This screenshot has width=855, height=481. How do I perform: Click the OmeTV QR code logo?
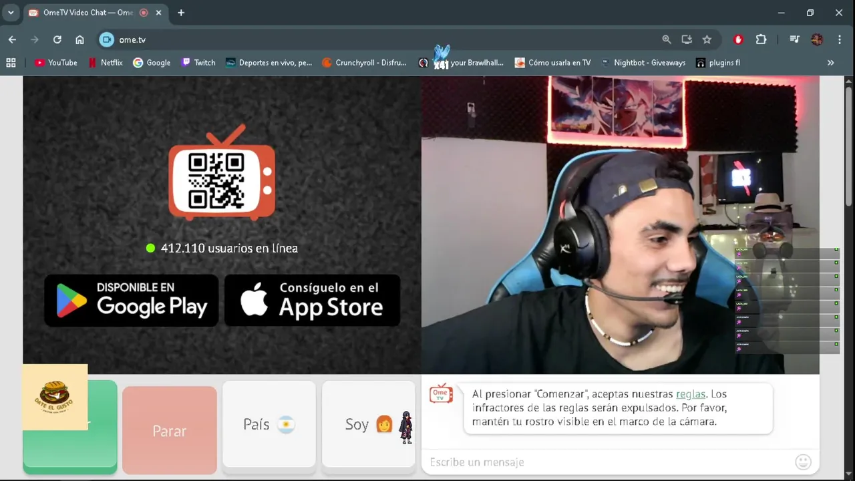(x=222, y=172)
